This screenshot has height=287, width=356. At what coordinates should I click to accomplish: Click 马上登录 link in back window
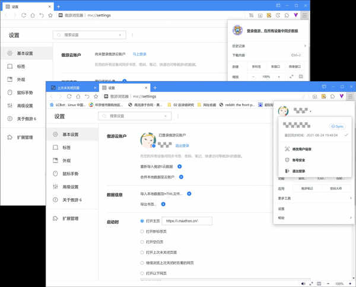[139, 54]
